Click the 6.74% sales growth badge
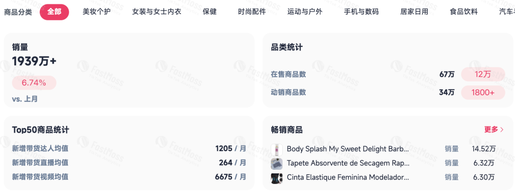This screenshot has height=193, width=515. 34,83
